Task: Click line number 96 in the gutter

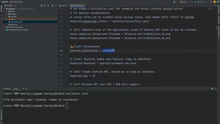Action: 61,51
